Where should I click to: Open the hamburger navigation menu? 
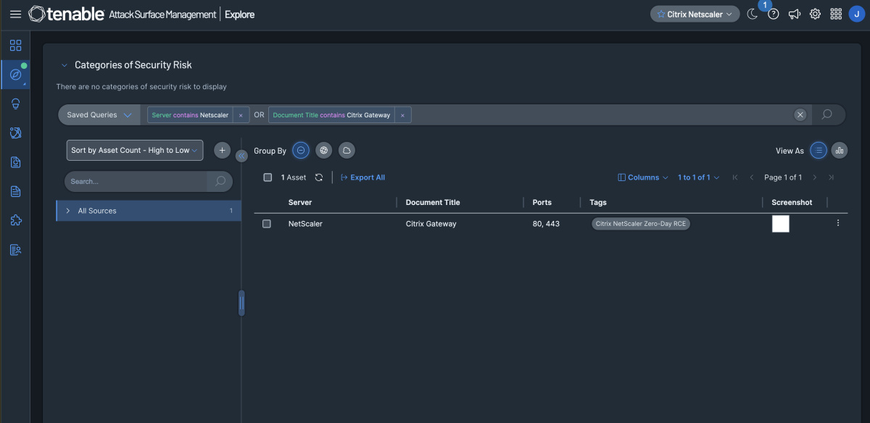pos(15,14)
